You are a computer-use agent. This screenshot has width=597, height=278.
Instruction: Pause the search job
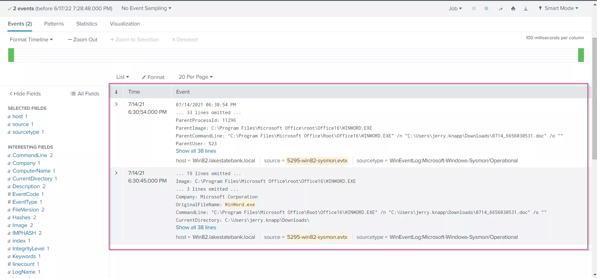pyautogui.click(x=474, y=8)
